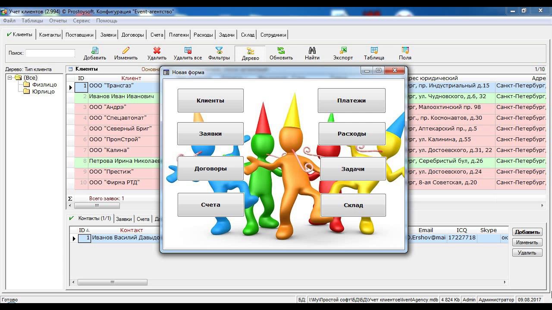
Task: Switch to the Контакты top tab
Action: [x=50, y=35]
